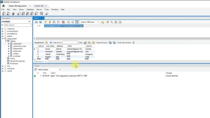Select the Views node

pyautogui.click(x=12, y=59)
